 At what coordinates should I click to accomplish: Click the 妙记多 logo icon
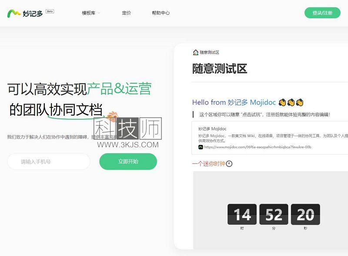(14, 13)
